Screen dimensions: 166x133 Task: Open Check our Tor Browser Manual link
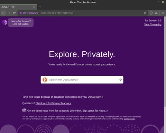pyautogui.click(x=53, y=103)
